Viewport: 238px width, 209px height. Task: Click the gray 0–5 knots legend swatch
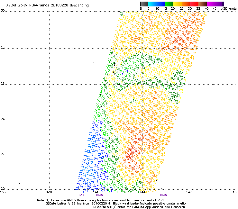point(144,4)
